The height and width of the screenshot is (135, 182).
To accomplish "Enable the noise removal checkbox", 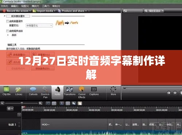I will [8, 31].
